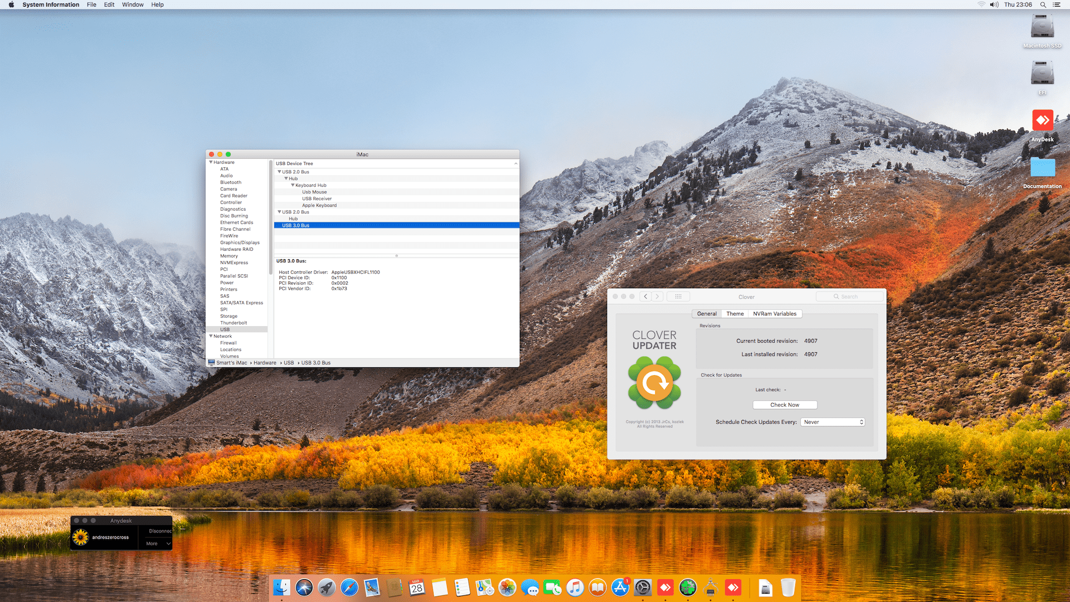Open Notification Center from menu bar
The height and width of the screenshot is (602, 1070).
pos(1057,4)
